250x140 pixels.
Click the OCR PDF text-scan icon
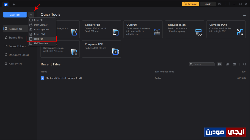tap(157, 32)
